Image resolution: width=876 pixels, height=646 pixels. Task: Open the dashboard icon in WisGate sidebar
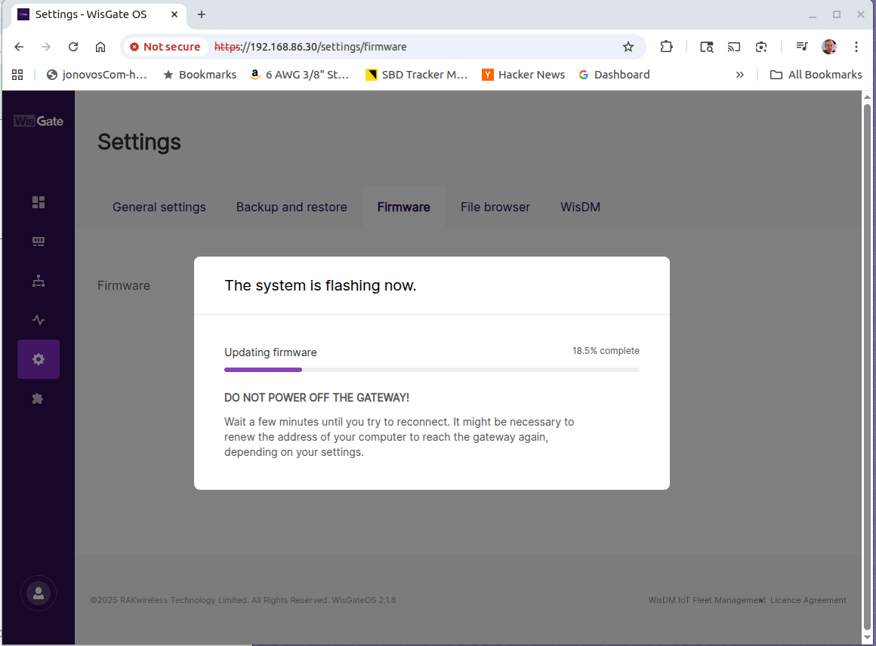tap(39, 202)
